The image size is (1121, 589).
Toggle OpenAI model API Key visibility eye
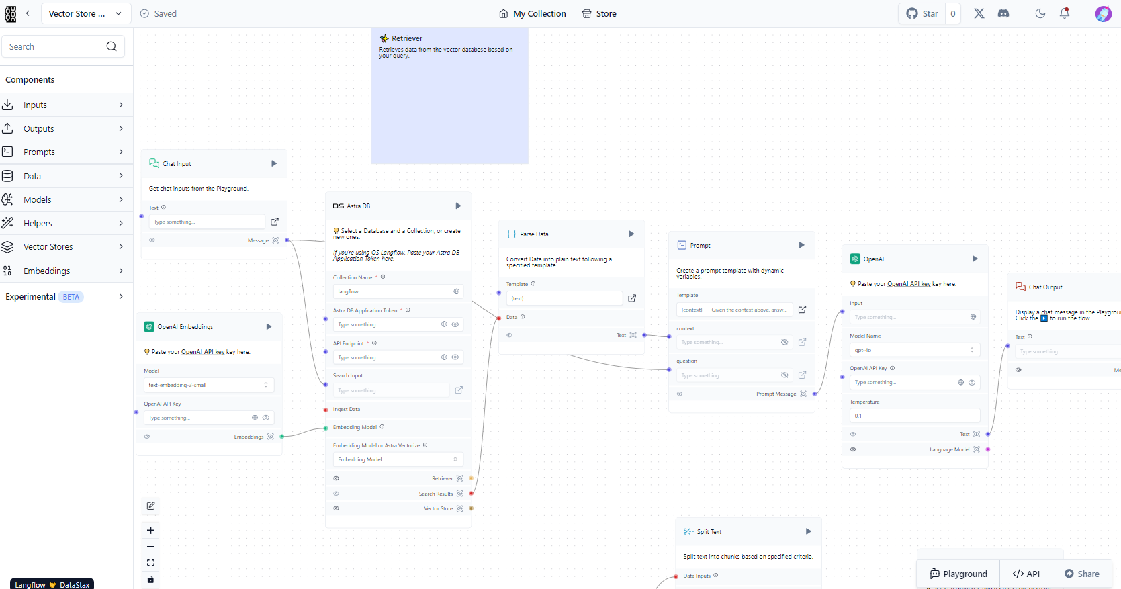tap(972, 382)
